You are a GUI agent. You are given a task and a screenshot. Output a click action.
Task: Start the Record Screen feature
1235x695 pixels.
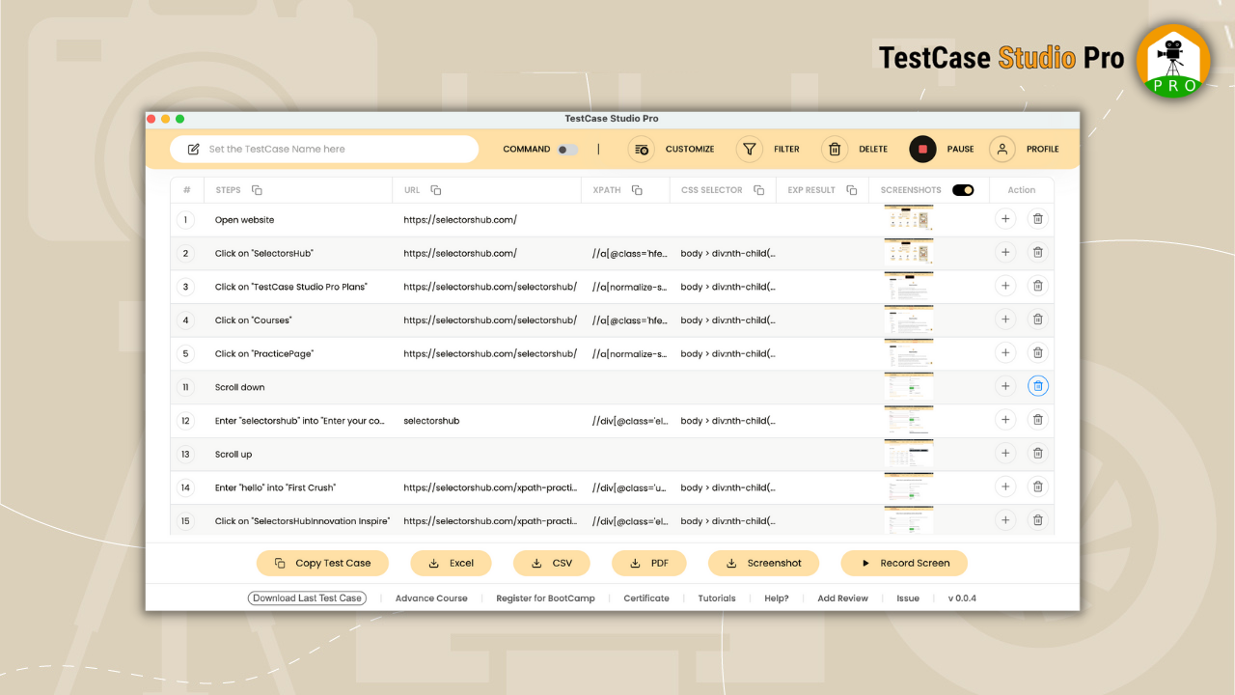(x=903, y=563)
